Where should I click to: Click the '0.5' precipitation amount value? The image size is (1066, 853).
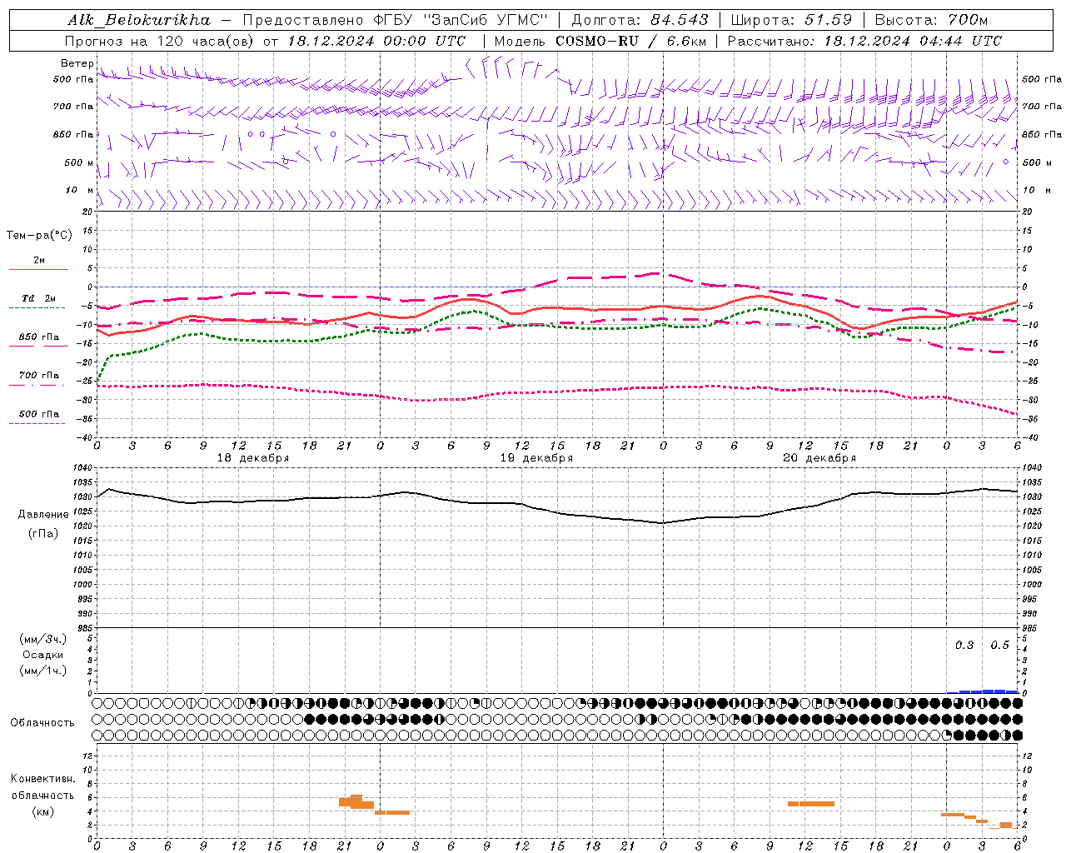999,646
